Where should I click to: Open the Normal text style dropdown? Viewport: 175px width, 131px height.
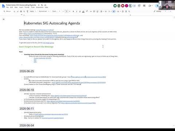point(44,11)
